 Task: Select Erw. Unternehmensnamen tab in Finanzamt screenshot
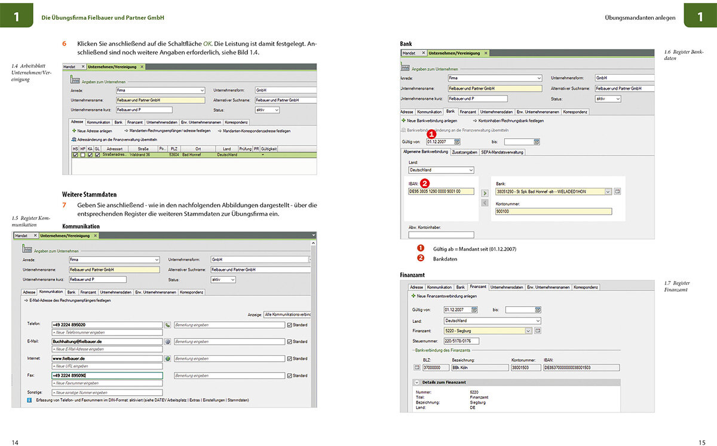pos(549,287)
